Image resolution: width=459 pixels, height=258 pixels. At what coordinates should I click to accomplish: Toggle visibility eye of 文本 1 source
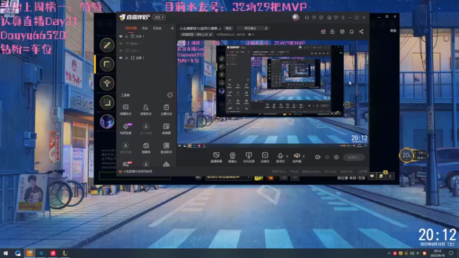pyautogui.click(x=121, y=36)
